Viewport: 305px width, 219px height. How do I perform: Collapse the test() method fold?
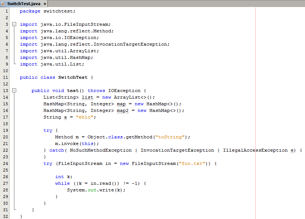pyautogui.click(x=14, y=91)
